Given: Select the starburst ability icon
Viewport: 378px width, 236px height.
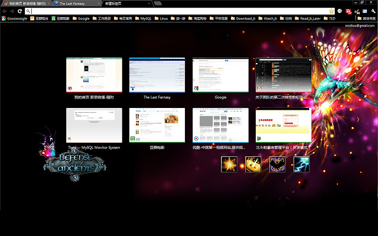Looking at the screenshot, I should 229,165.
